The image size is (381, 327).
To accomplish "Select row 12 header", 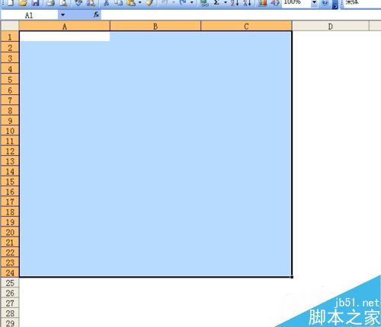I will pos(10,151).
